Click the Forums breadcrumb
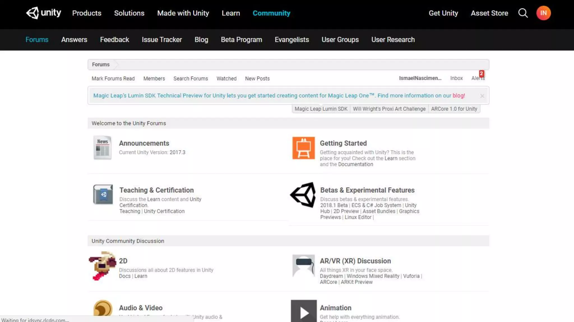This screenshot has height=322, width=574. [101, 65]
